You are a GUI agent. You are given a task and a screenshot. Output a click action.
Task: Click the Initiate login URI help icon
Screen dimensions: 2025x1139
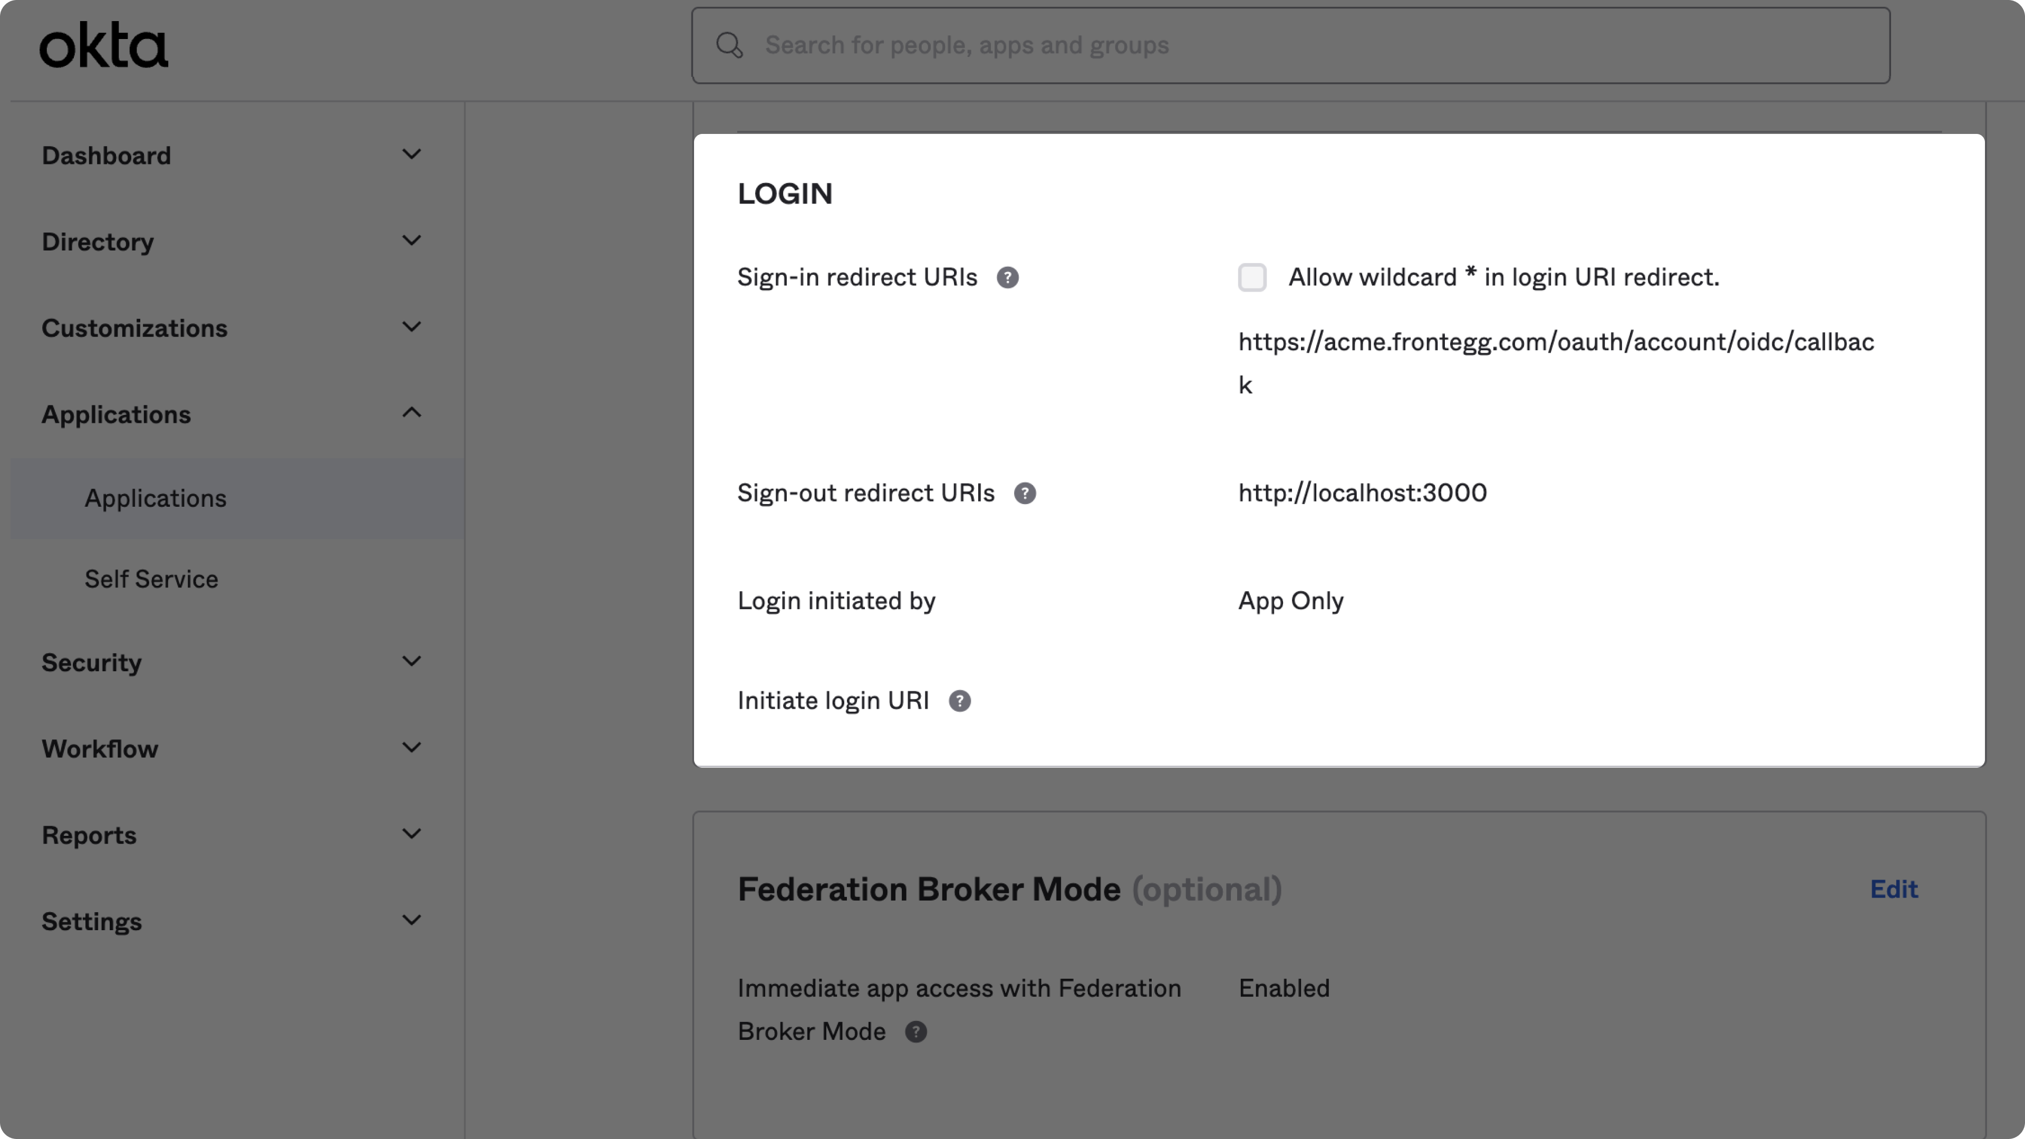(959, 701)
